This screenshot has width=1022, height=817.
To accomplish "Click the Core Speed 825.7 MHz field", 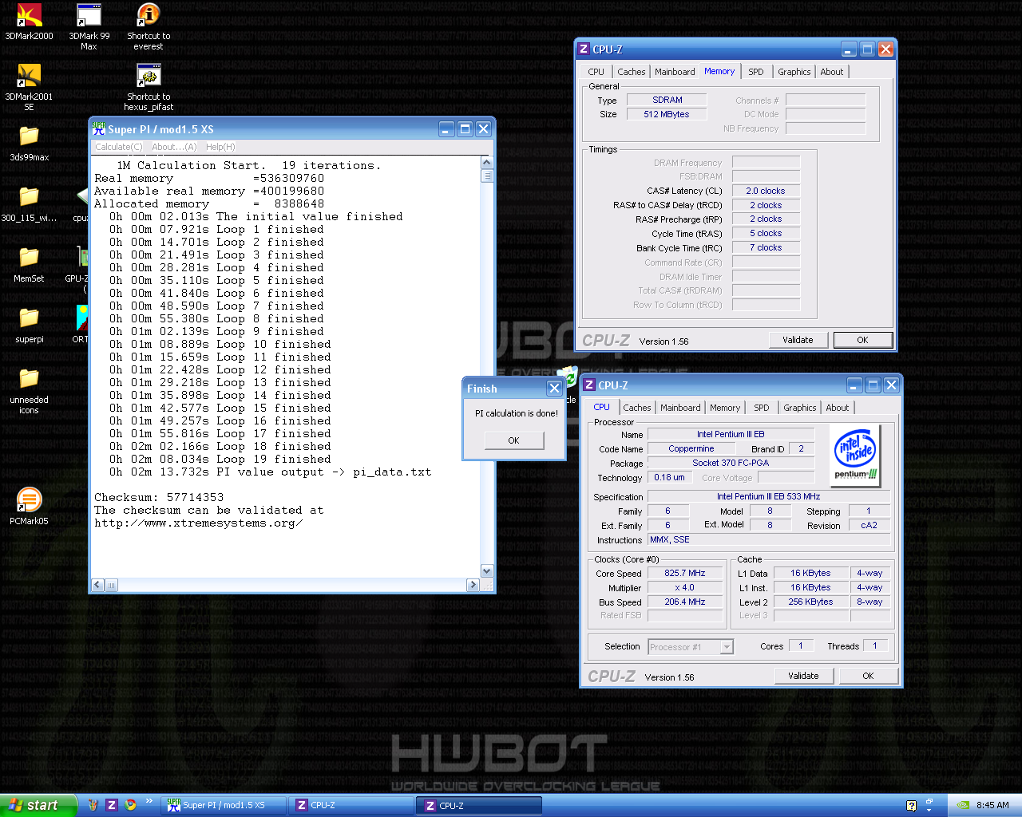I will (685, 573).
